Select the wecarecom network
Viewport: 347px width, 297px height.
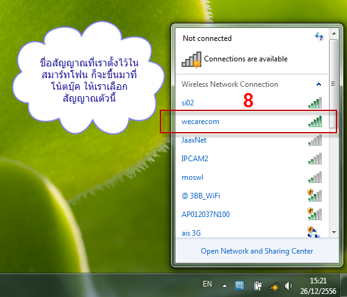(x=252, y=122)
